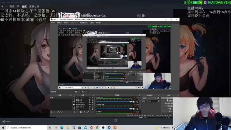
Task: Open Microsoft Edge from the taskbar
Action: (62, 128)
